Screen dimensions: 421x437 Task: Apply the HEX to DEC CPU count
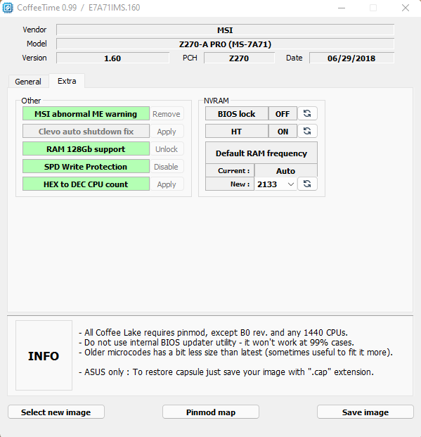(167, 184)
